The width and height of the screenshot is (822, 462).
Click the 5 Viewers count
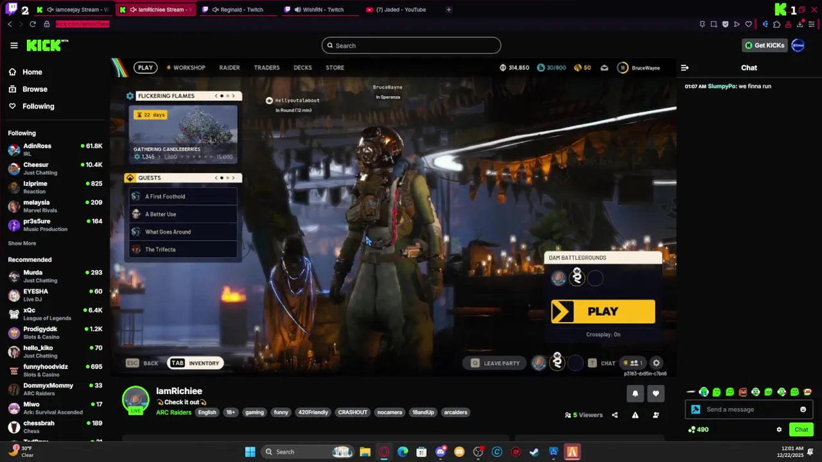[584, 415]
